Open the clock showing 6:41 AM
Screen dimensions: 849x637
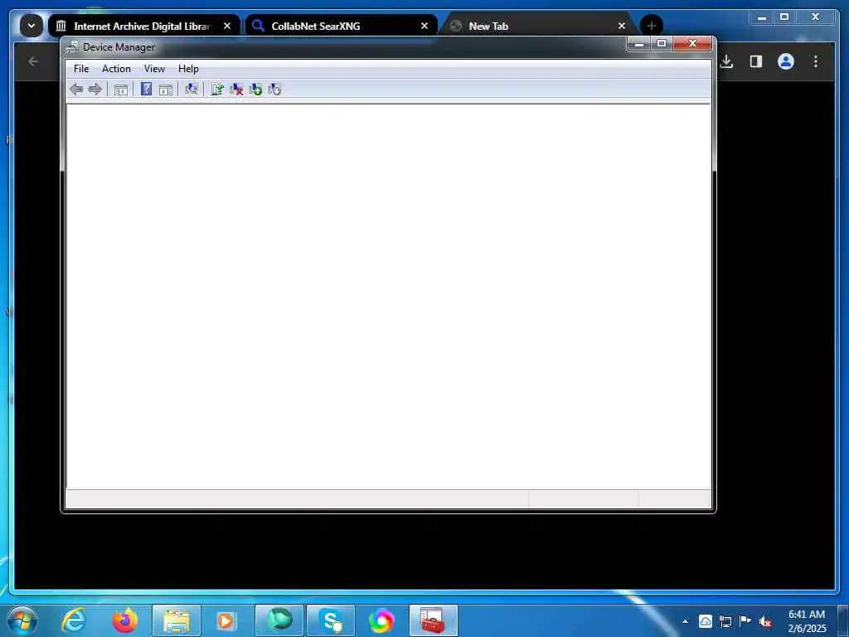[x=807, y=621]
